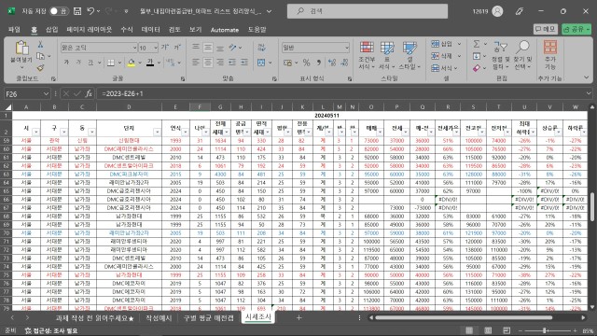Open the Format as Table menu
Viewport: 597px width, 336px height.
pos(387,56)
